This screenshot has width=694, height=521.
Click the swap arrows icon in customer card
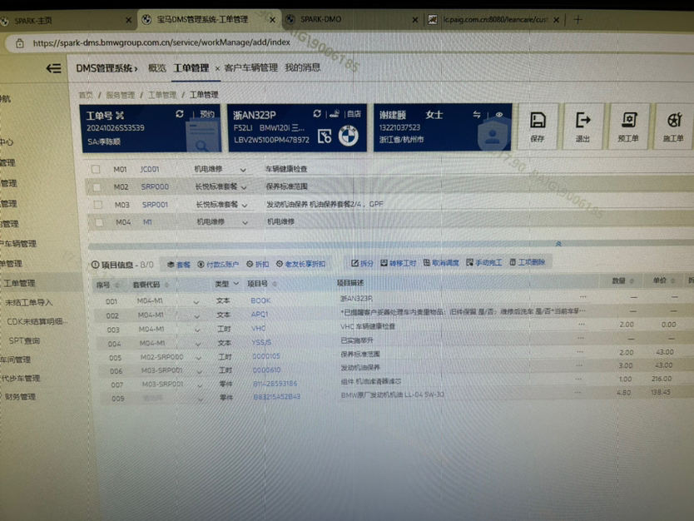pos(476,115)
